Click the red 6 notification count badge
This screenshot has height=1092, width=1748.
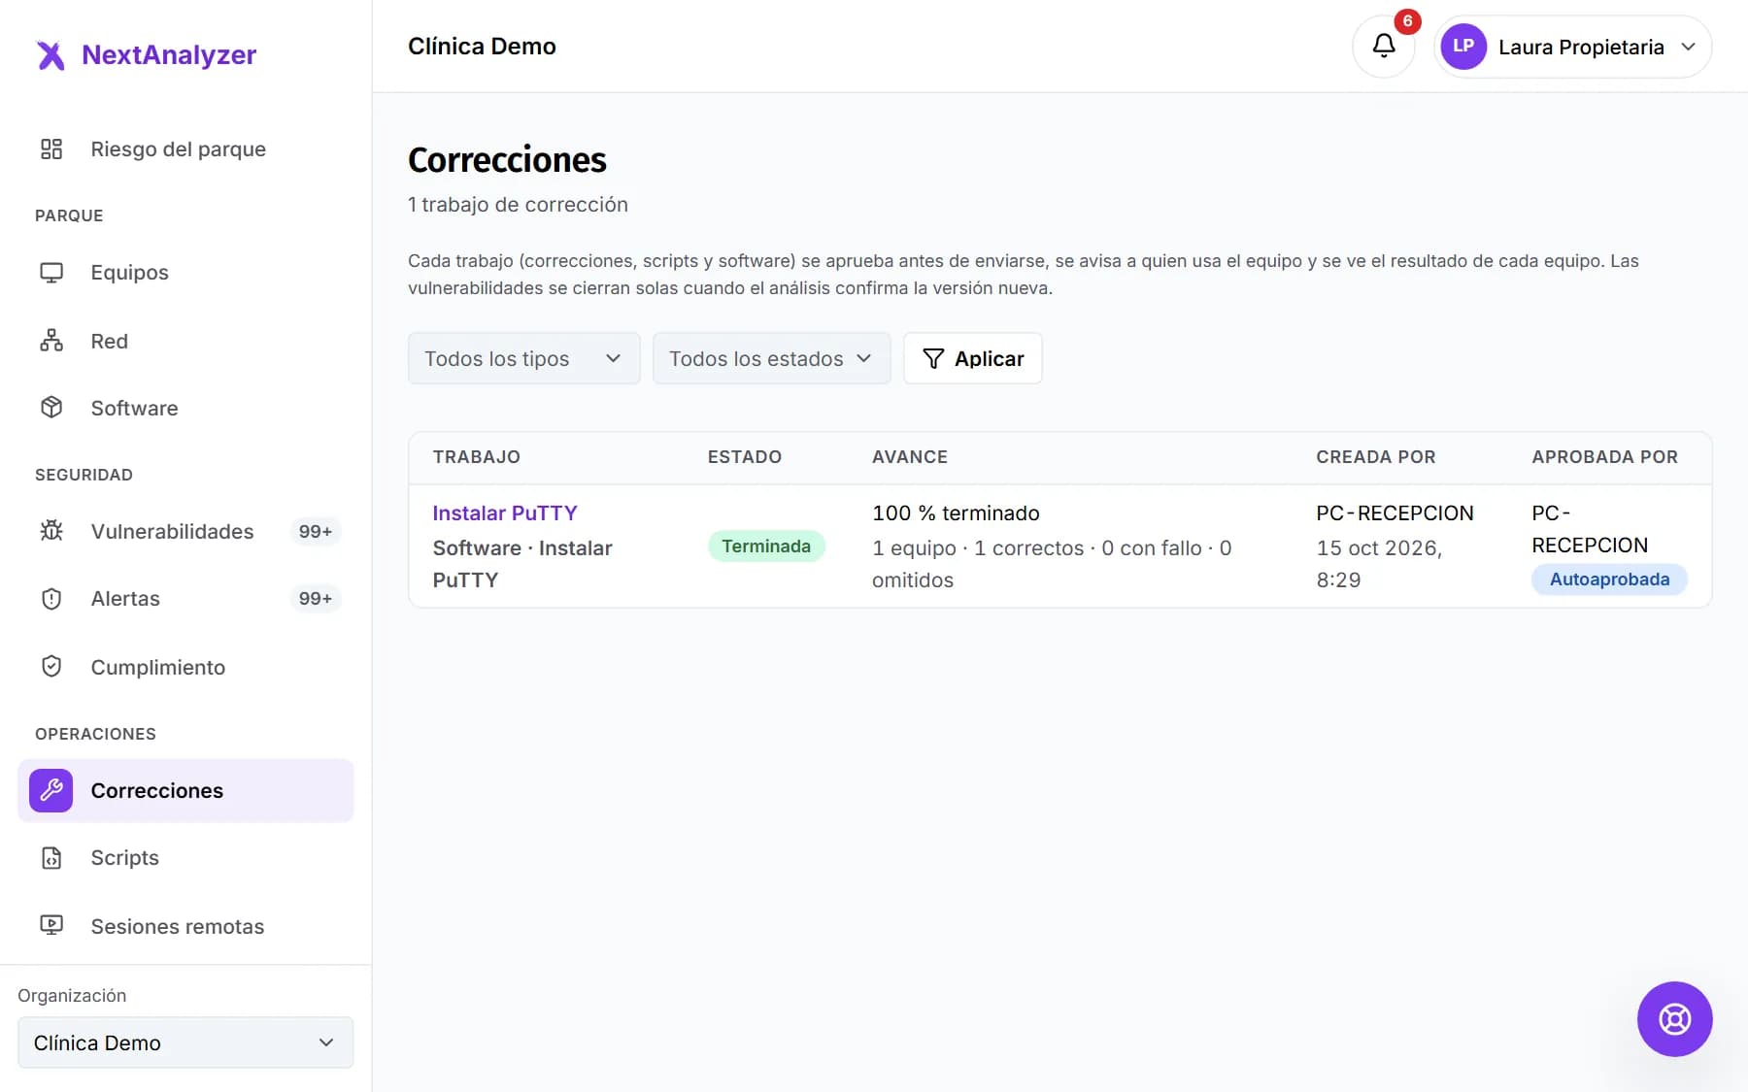coord(1407,21)
